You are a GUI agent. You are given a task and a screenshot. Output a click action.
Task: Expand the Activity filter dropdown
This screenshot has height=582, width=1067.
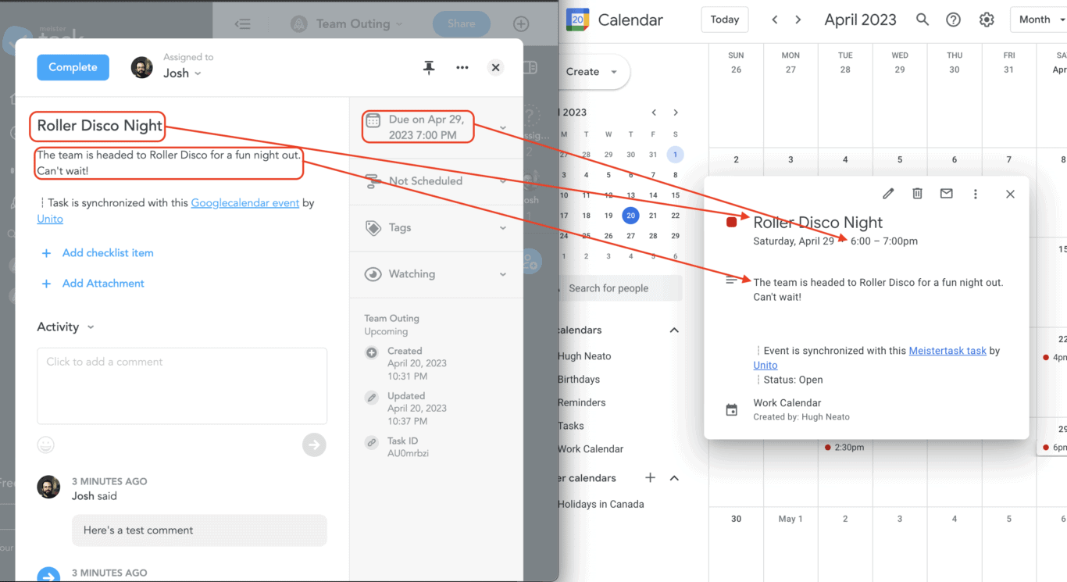click(x=91, y=327)
